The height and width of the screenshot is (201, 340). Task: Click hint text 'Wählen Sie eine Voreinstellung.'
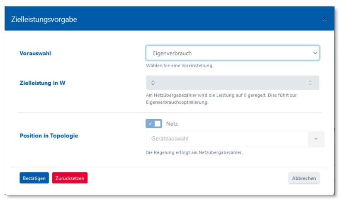point(180,66)
